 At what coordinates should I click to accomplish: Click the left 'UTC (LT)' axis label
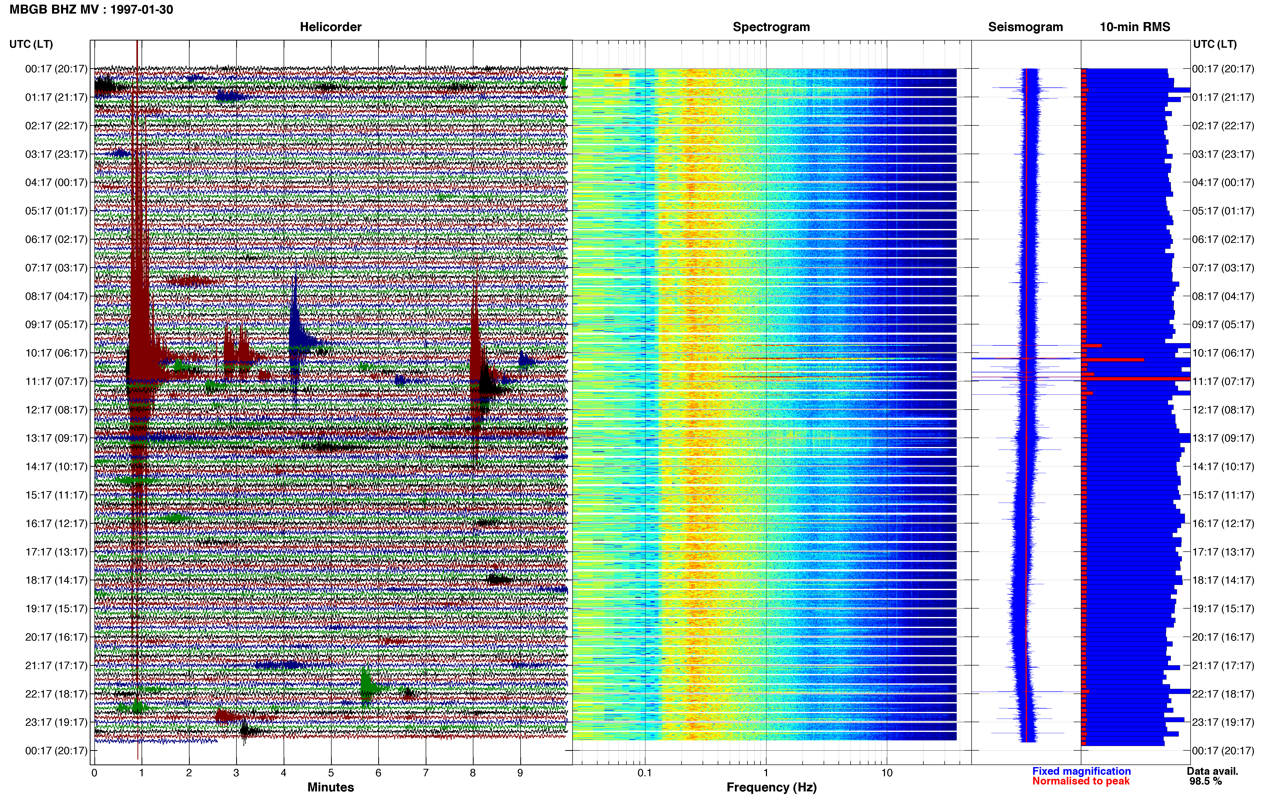point(31,44)
